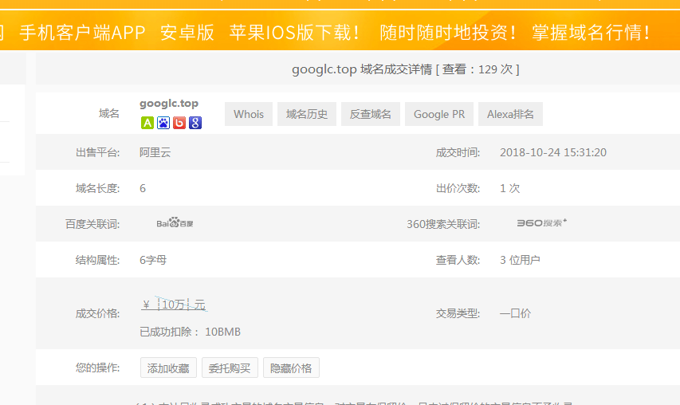This screenshot has width=680, height=405.
Task: Click the ¥10万元 price value
Action: point(174,305)
